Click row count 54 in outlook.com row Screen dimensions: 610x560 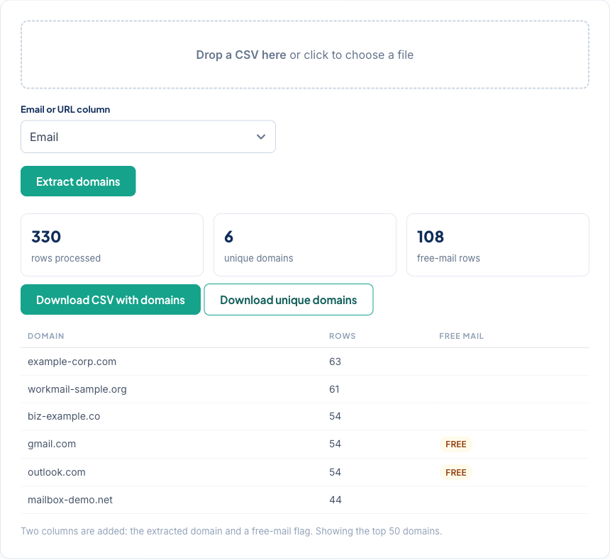tap(335, 472)
